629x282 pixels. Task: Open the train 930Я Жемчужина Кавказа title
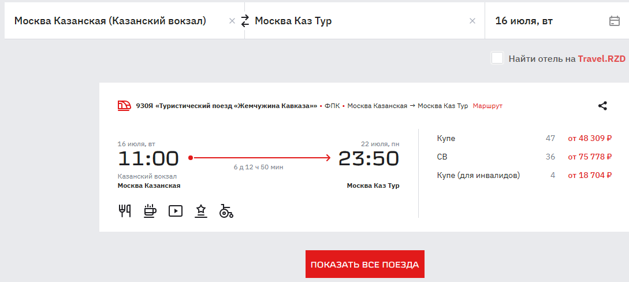click(226, 106)
